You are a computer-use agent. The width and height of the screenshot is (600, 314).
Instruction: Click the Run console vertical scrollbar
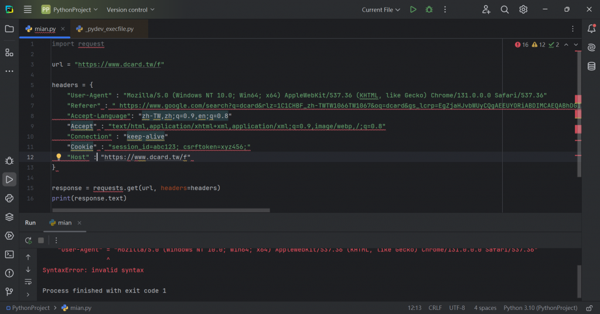579,281
